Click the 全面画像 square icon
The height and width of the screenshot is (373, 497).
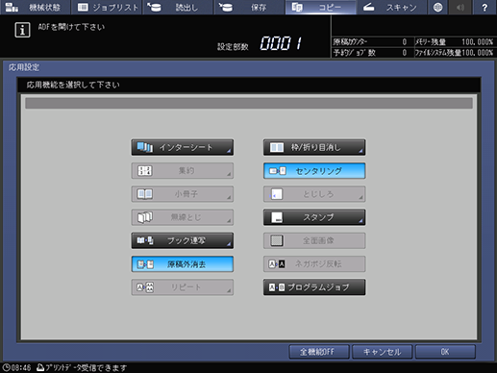pos(277,240)
